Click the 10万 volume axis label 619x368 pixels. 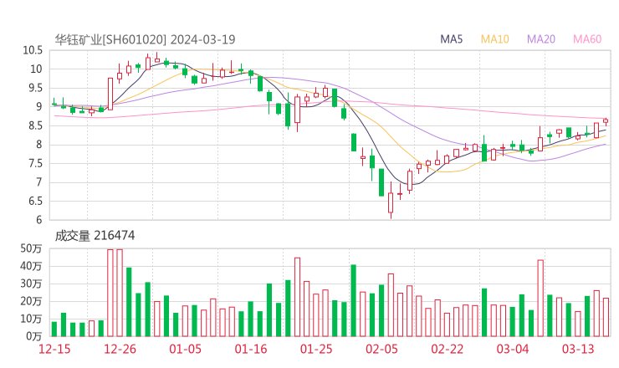pyautogui.click(x=31, y=319)
